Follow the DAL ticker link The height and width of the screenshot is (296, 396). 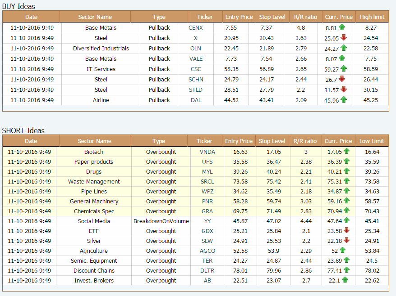[196, 100]
